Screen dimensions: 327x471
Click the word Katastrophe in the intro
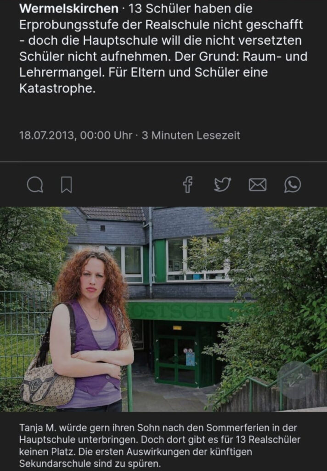click(57, 88)
